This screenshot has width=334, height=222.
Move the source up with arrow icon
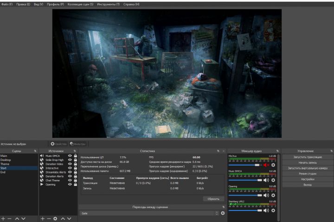[x=63, y=218]
